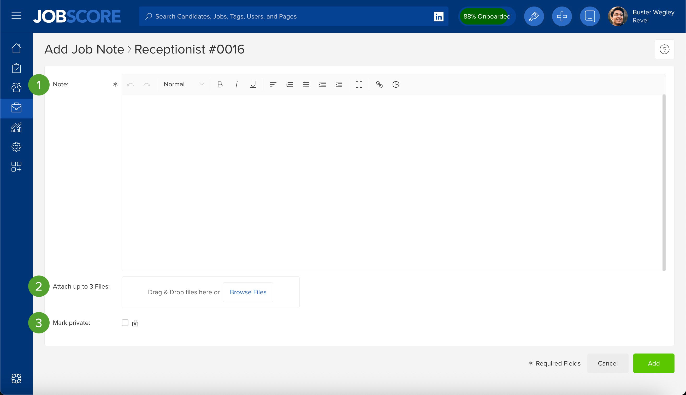Click the green Add button

click(x=654, y=363)
